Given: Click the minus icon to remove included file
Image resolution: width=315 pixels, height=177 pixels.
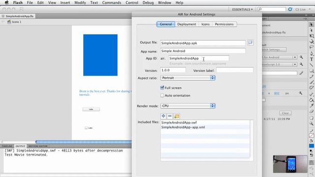Looking at the screenshot, I should pyautogui.click(x=170, y=116).
